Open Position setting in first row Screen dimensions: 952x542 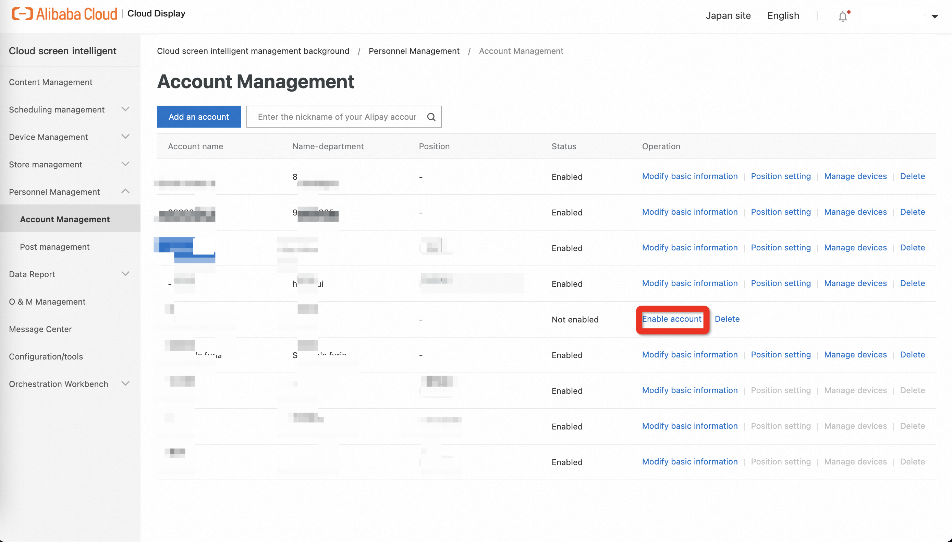(781, 176)
